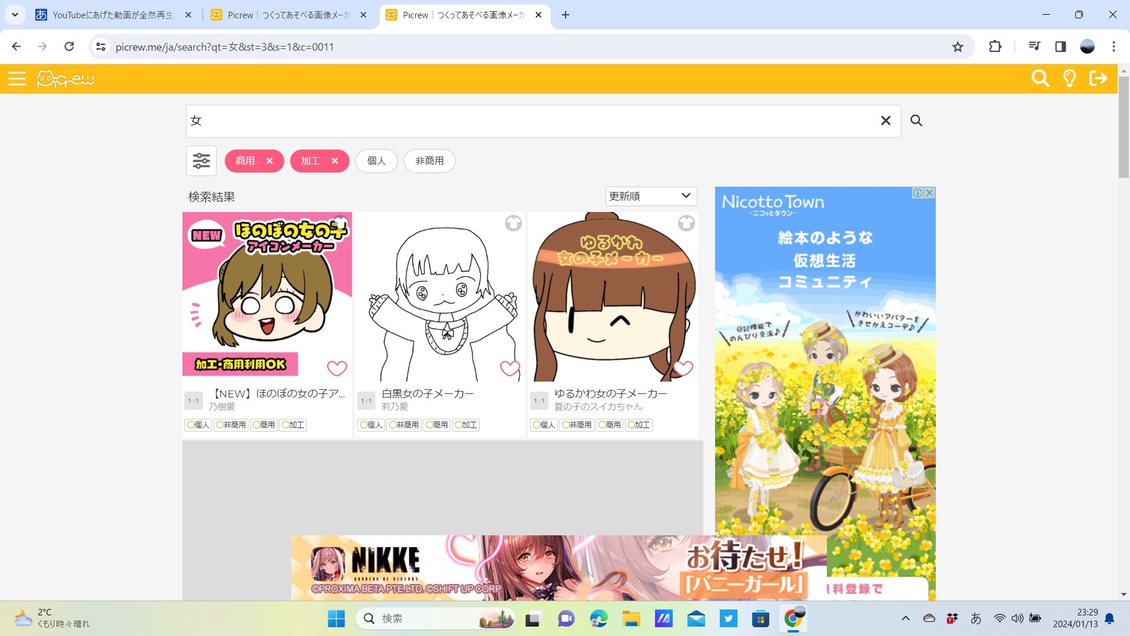Image resolution: width=1130 pixels, height=636 pixels.
Task: Open Microsoft Store from taskbar
Action: coord(760,618)
